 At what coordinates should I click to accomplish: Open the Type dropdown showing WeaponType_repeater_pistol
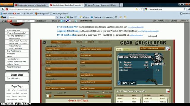[x=96, y=49]
